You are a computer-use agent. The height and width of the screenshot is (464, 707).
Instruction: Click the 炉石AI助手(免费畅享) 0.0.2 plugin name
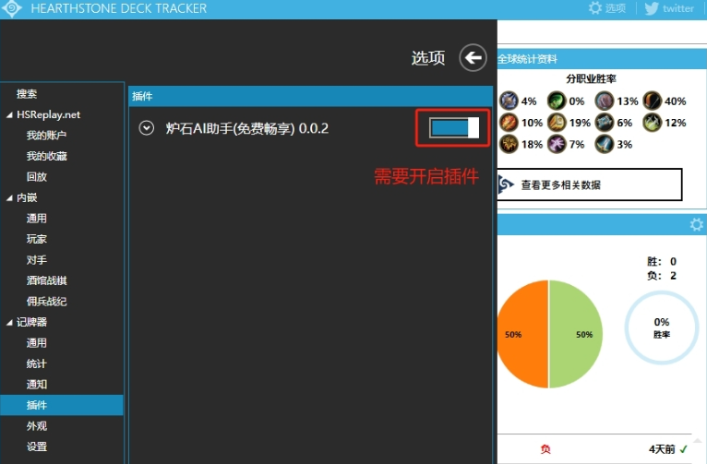(x=247, y=128)
